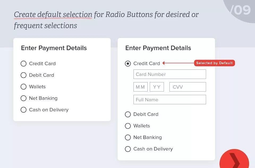This screenshot has width=255, height=168.
Task: Click the Full Name input field
Action: click(x=169, y=100)
